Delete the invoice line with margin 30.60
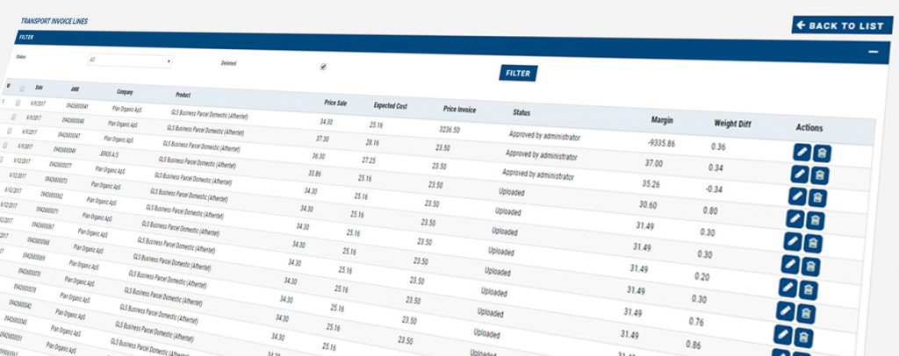Viewport: 899px width, 356px height. (815, 220)
